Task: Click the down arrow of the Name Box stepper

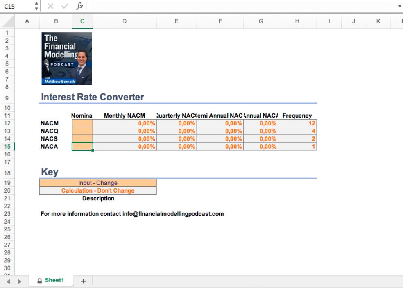Action: tap(36, 8)
